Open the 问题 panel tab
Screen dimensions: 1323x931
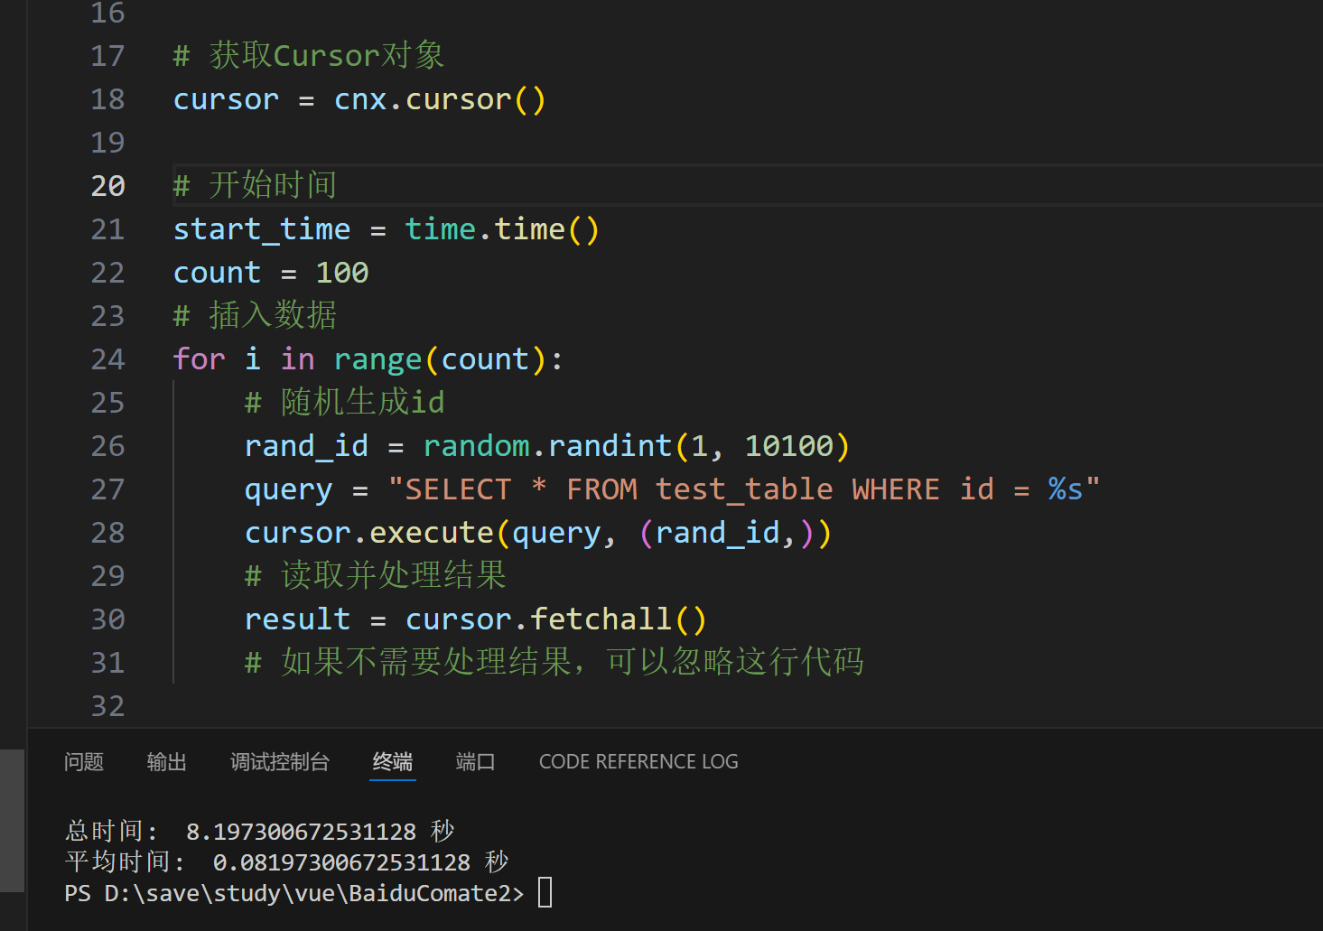pyautogui.click(x=84, y=762)
